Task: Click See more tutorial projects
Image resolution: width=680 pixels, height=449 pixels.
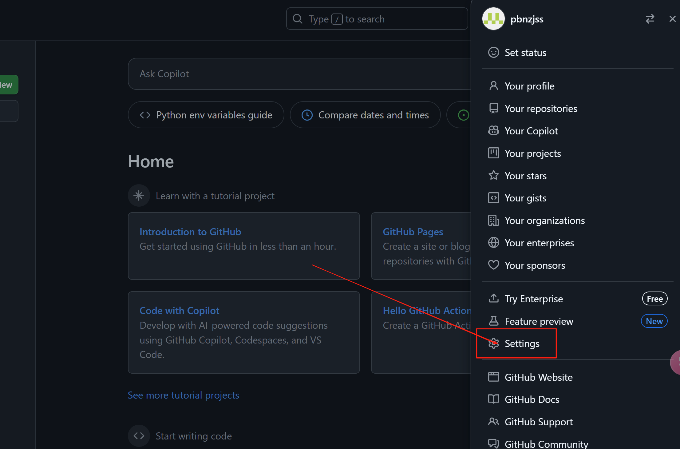Action: coord(183,395)
